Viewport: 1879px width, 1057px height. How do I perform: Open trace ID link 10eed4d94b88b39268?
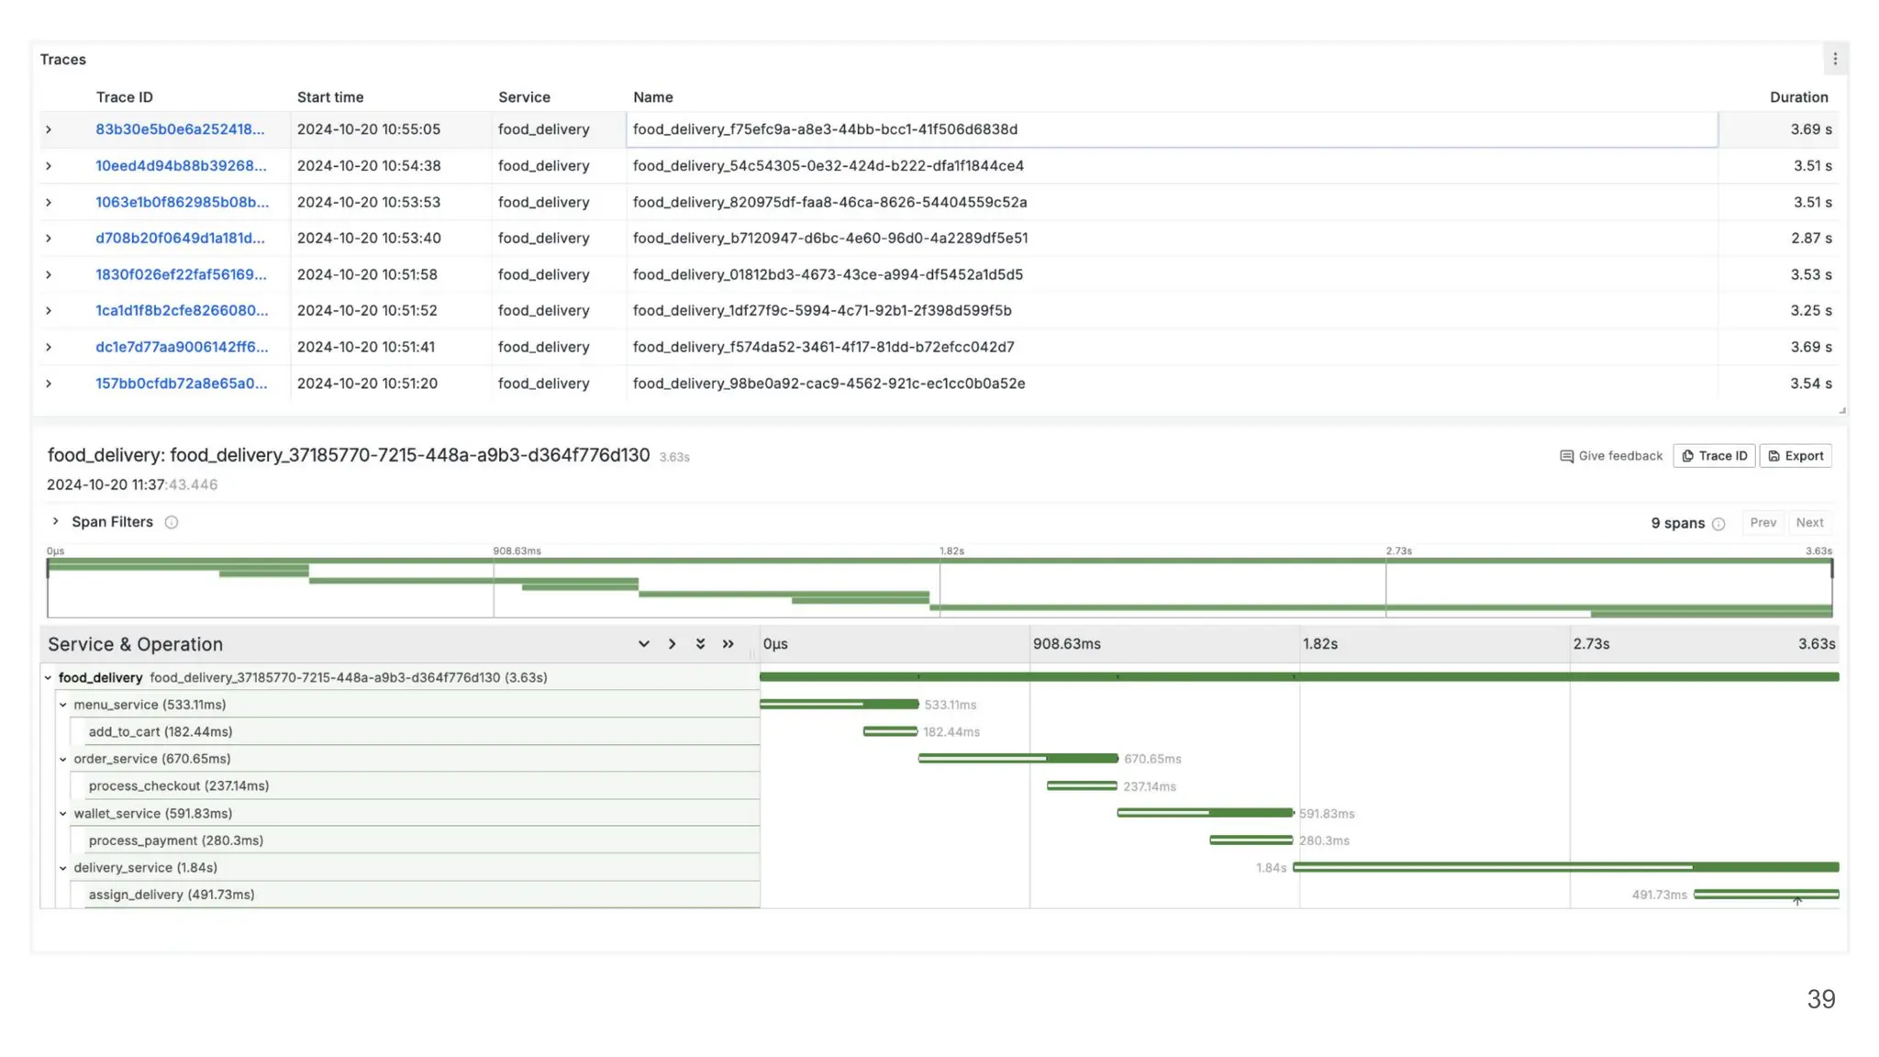181,166
